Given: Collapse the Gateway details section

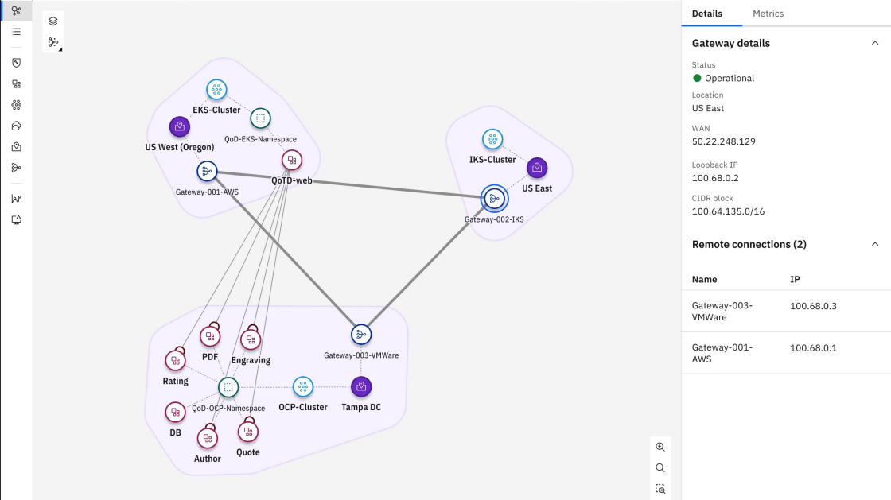Looking at the screenshot, I should [874, 43].
